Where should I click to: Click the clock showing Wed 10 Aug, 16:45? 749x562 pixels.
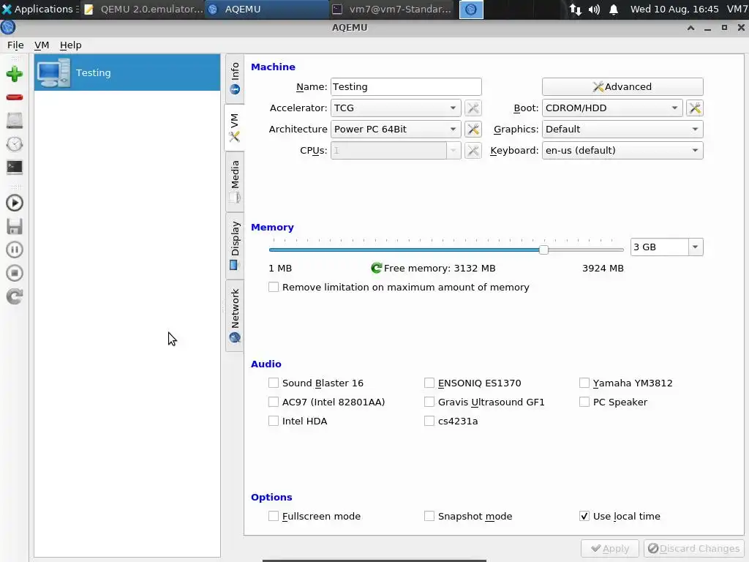pyautogui.click(x=674, y=9)
